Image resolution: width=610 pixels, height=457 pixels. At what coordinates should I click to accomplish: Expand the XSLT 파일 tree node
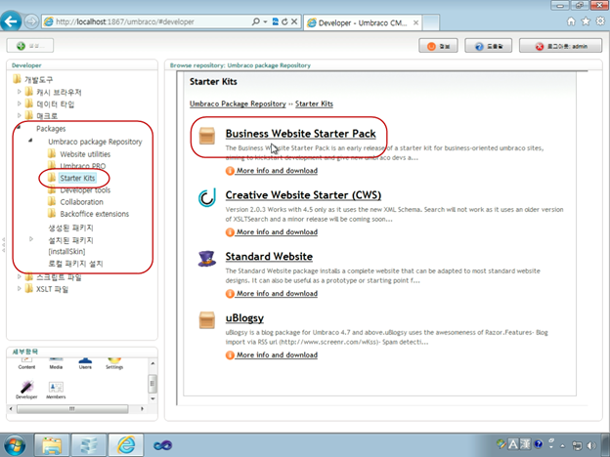click(20, 289)
